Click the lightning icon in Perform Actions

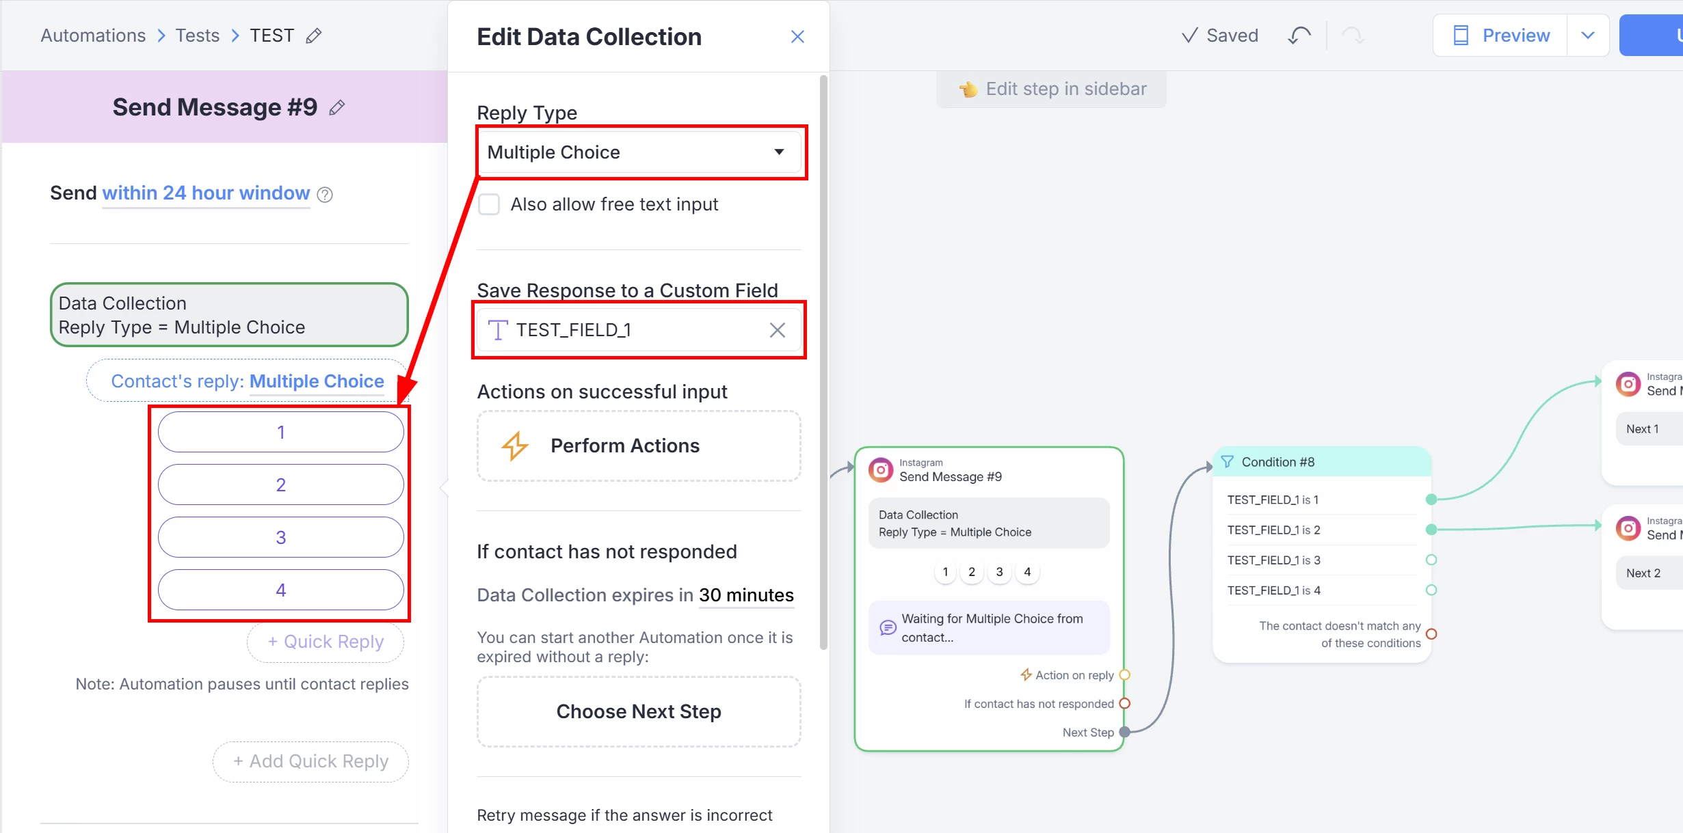pyautogui.click(x=515, y=446)
